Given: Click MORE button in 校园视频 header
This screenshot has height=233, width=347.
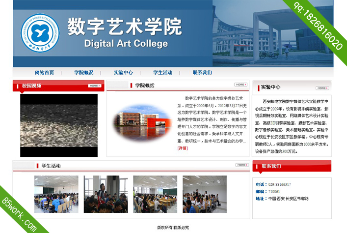Looking at the screenshot, I should (x=95, y=86).
